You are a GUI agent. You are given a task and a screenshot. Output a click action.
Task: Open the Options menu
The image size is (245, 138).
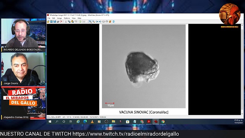(67, 18)
